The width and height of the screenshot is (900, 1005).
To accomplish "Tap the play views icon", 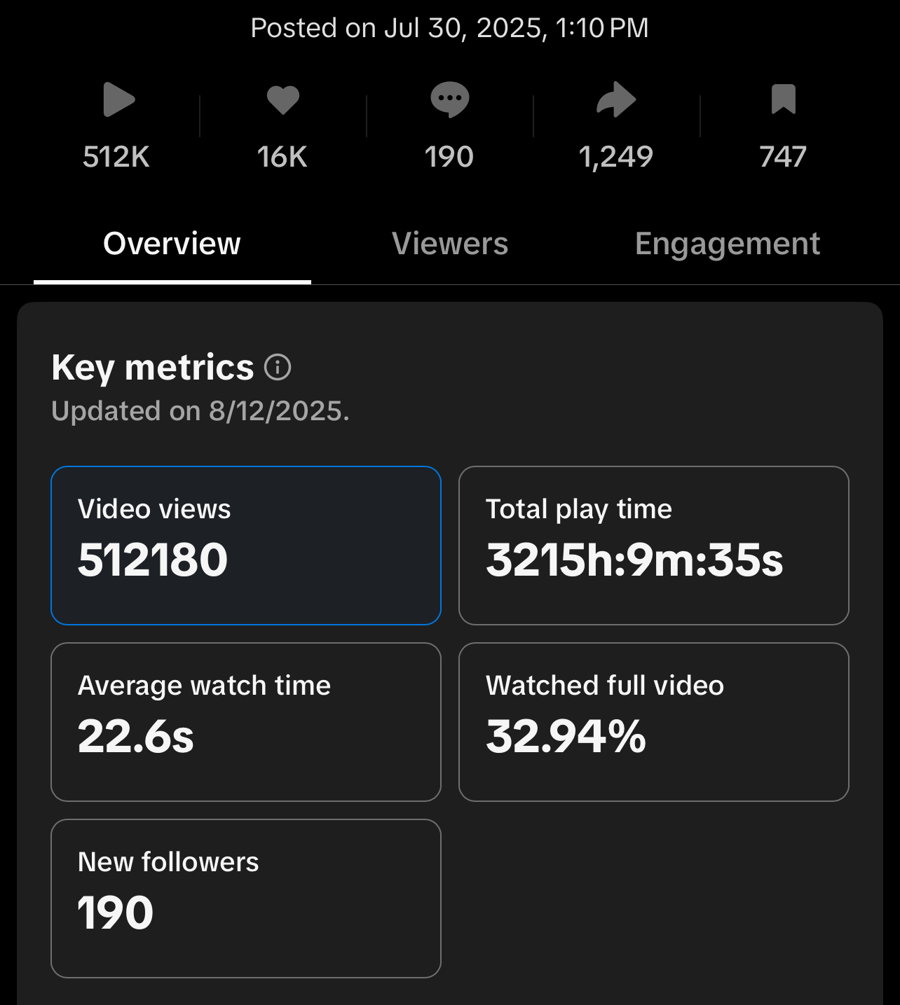I will 118,99.
